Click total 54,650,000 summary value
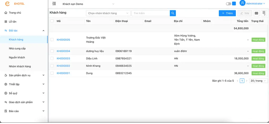The image size is (269, 124). [x=241, y=28]
